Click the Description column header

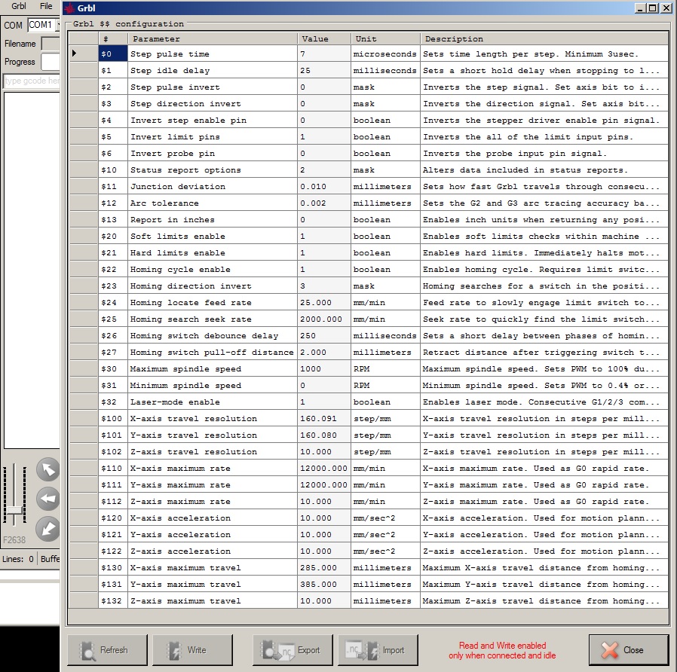(544, 39)
